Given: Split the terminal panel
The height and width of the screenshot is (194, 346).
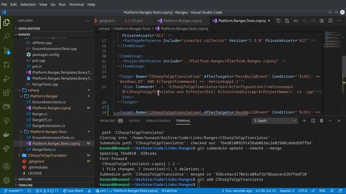Looking at the screenshot, I should pyautogui.click(x=313, y=121).
